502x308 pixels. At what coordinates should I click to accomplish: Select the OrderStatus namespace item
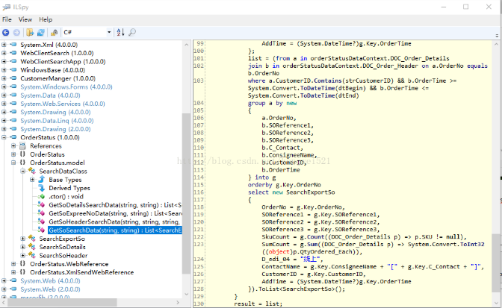(x=47, y=154)
